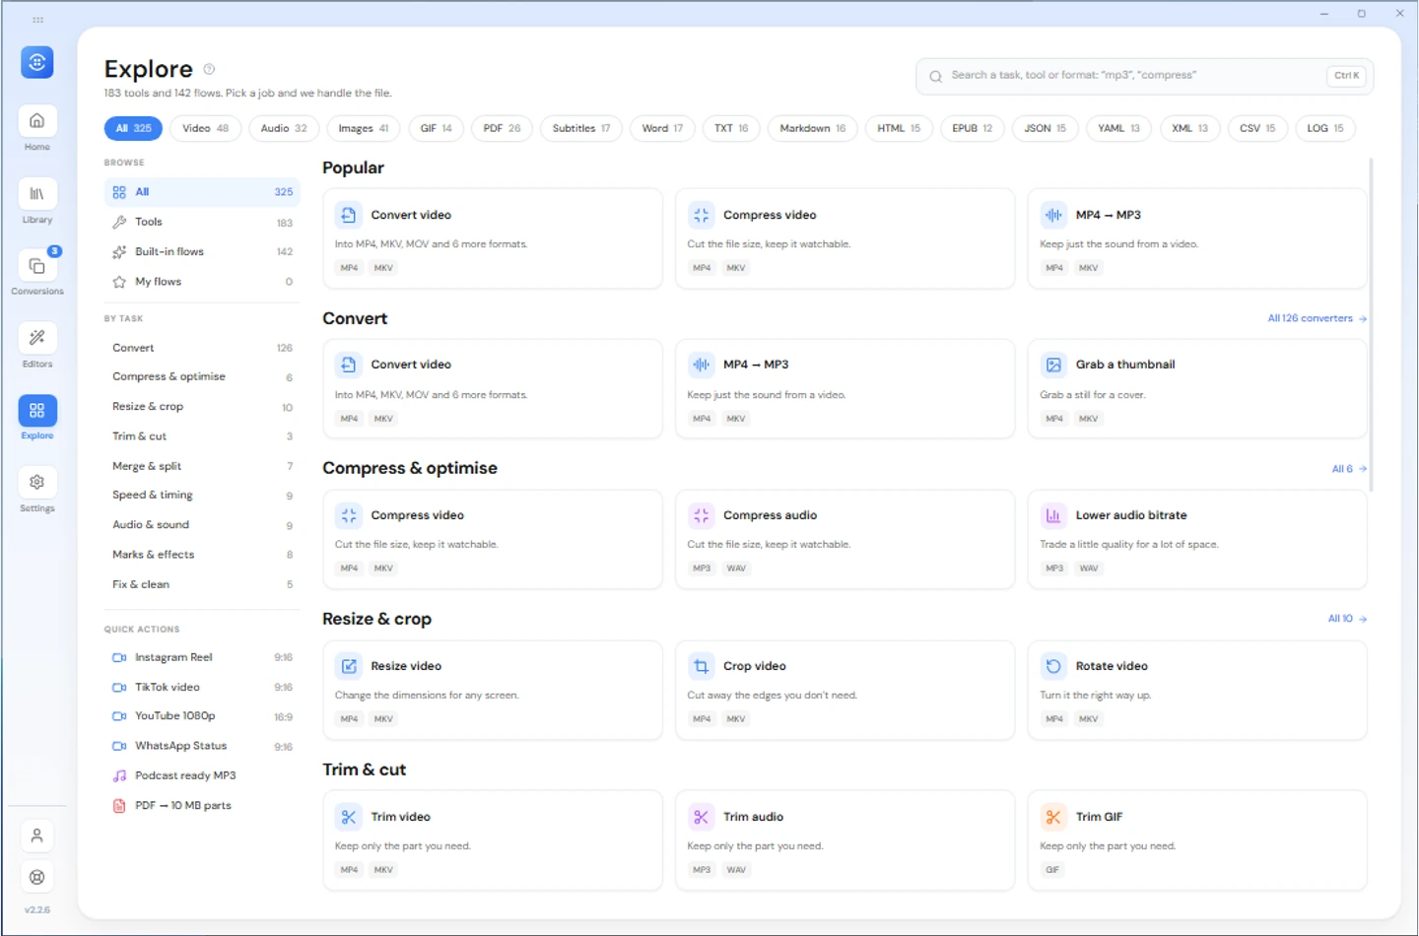Click the Lower audio bitrate chart icon
The height and width of the screenshot is (936, 1419).
(1053, 515)
